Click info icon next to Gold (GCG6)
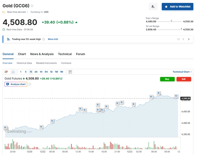 click(32, 6)
